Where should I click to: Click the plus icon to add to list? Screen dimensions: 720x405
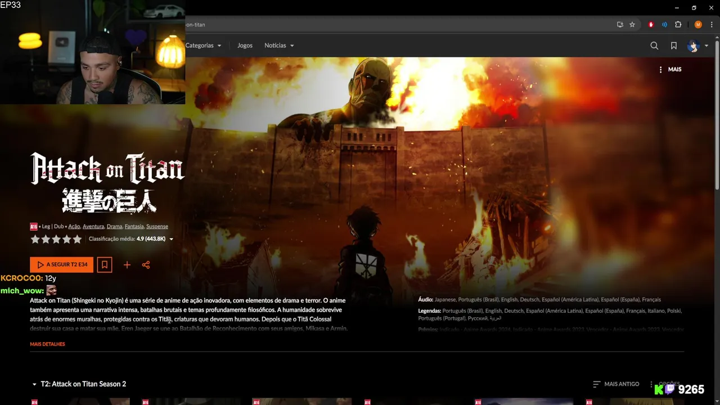(x=127, y=264)
